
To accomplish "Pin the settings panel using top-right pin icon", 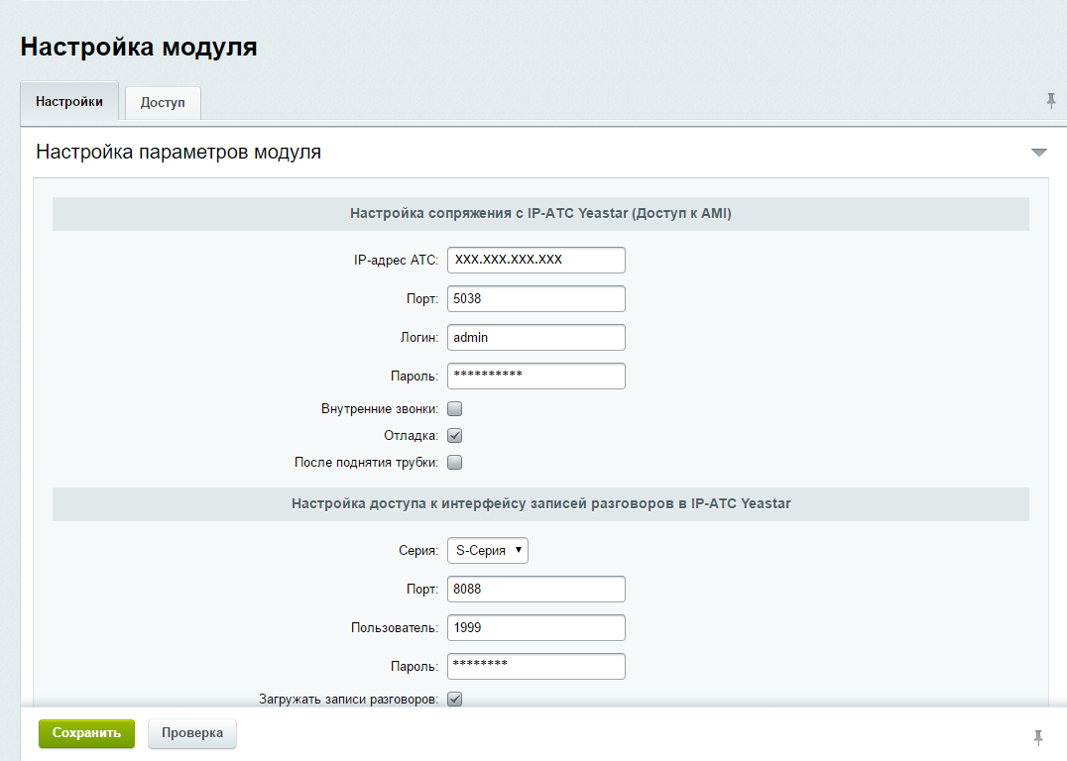I will click(1051, 100).
